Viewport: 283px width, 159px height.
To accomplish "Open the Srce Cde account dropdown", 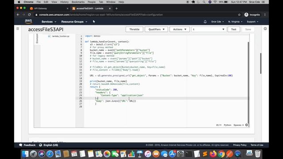I will tap(218, 22).
